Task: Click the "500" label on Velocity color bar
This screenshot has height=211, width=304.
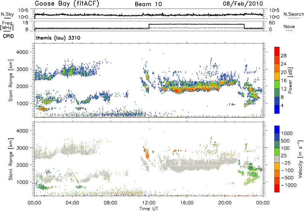Action: pyautogui.click(x=285, y=141)
